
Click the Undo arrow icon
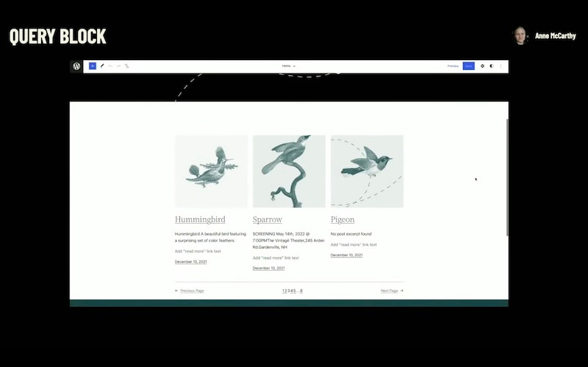pos(111,66)
